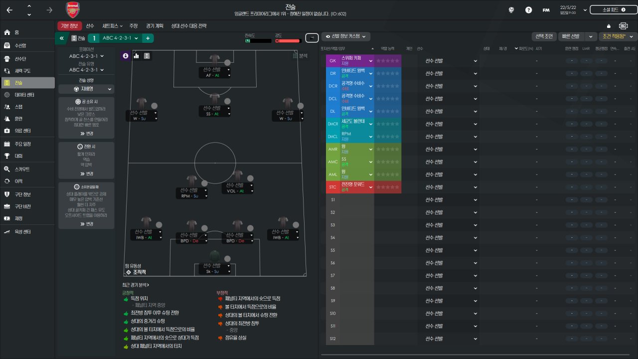
Task: Open the 육성 센터 development icon
Action: pos(7,232)
